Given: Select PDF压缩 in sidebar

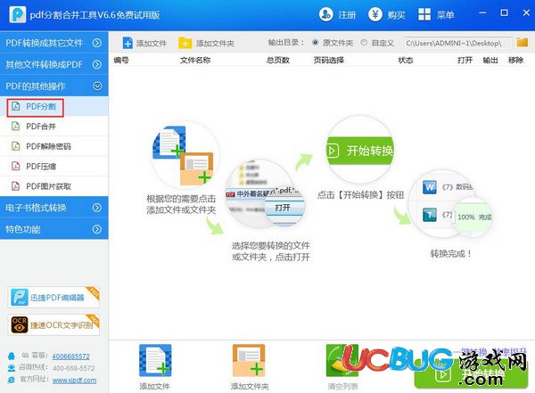Looking at the screenshot, I should [x=53, y=167].
